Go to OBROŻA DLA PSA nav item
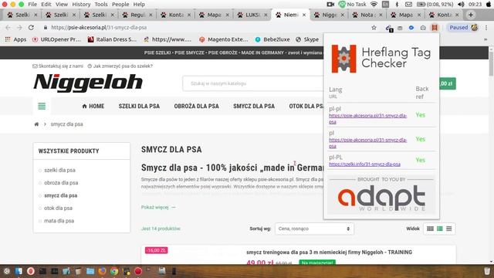 pyautogui.click(x=196, y=107)
